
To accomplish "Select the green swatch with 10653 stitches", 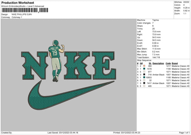I will point(144,77).
